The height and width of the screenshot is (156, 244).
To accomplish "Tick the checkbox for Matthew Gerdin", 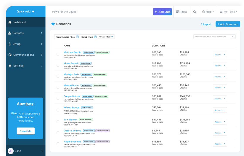I will click(x=58, y=54).
